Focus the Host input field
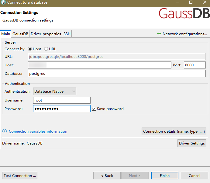This screenshot has width=210, height=183. 100,65
